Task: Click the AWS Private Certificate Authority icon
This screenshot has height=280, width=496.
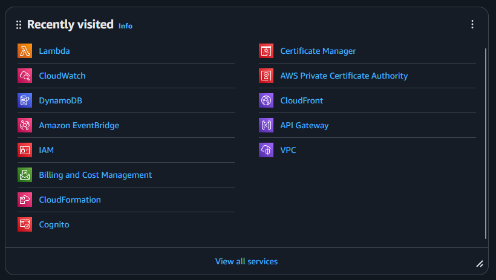Action: point(266,76)
